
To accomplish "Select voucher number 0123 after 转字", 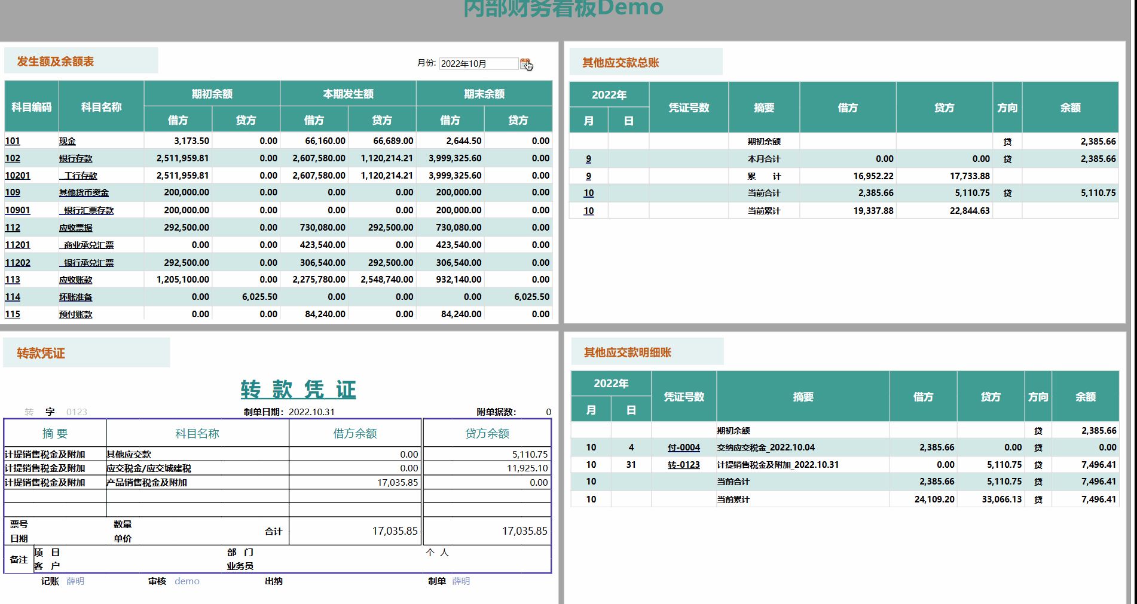I will [77, 412].
